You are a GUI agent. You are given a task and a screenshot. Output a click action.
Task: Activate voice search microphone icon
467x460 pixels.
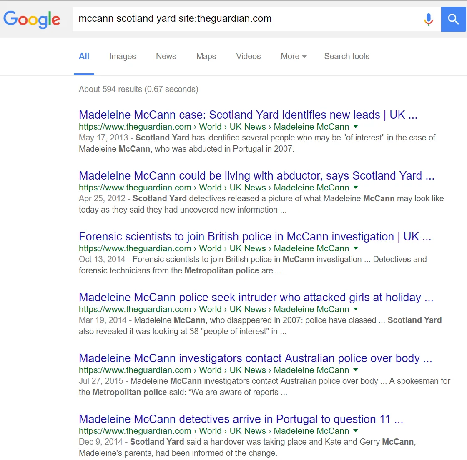[428, 19]
